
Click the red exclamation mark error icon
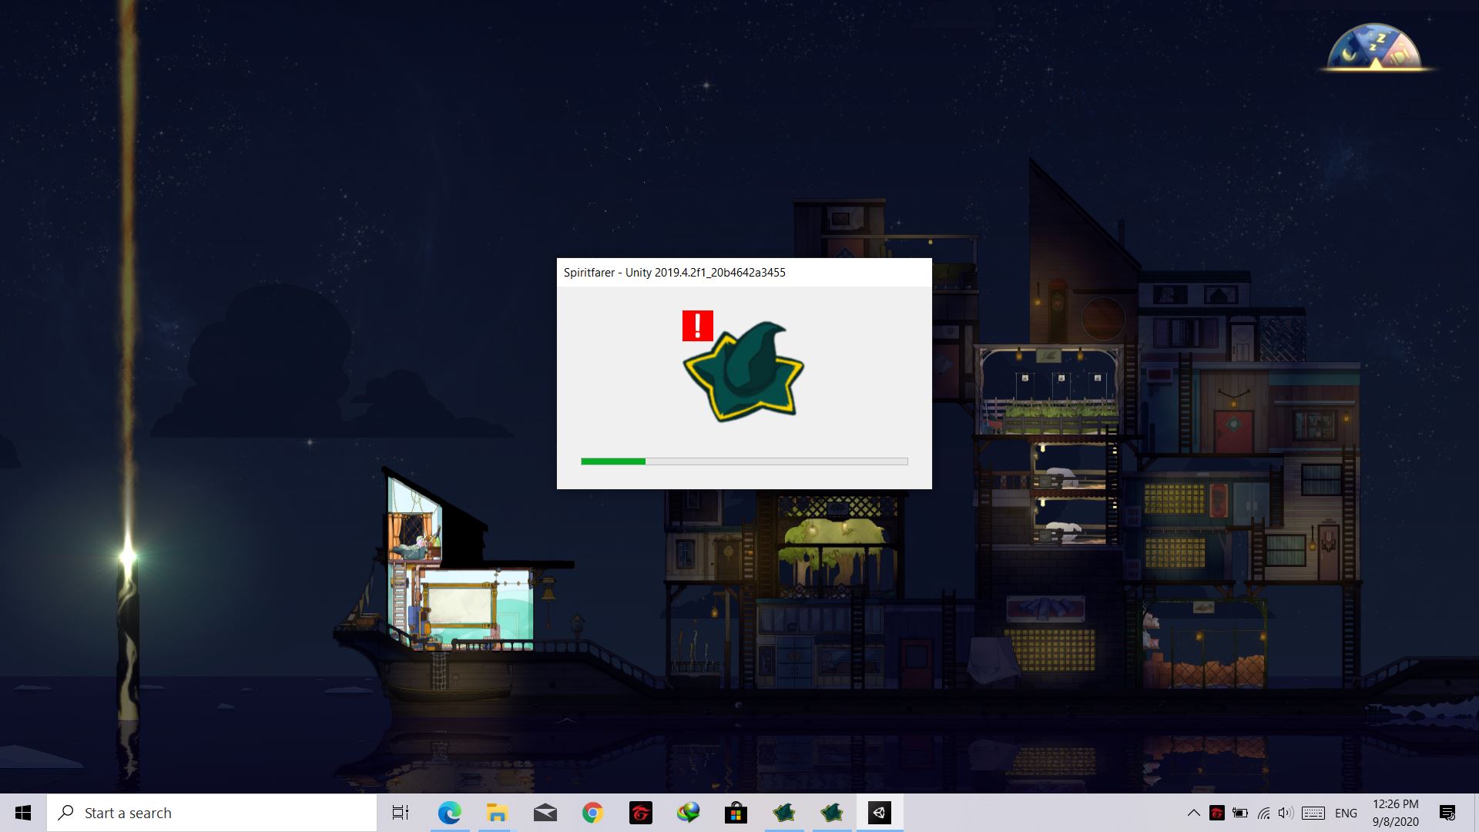tap(697, 326)
